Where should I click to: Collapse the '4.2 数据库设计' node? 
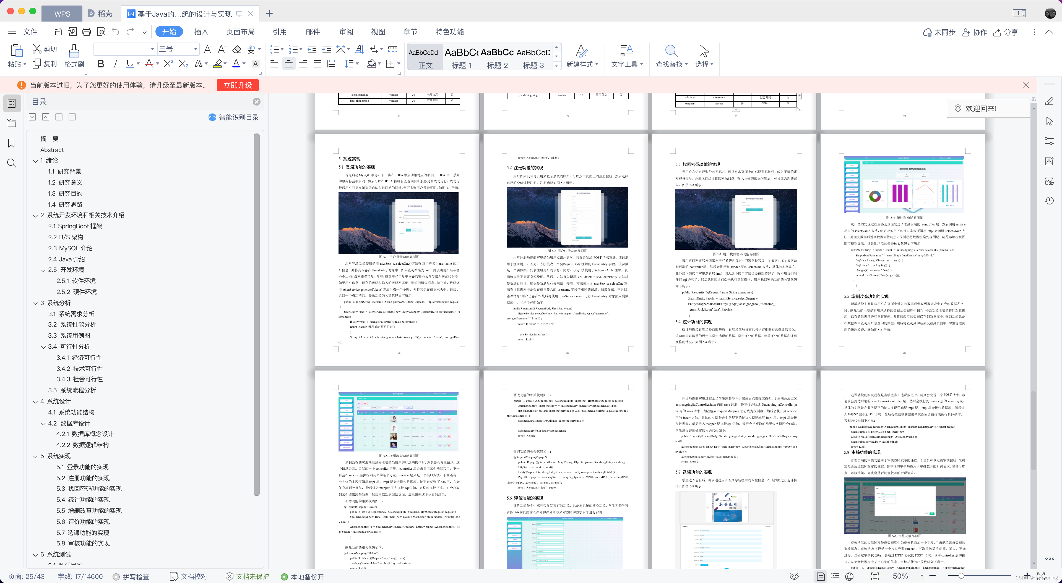43,424
